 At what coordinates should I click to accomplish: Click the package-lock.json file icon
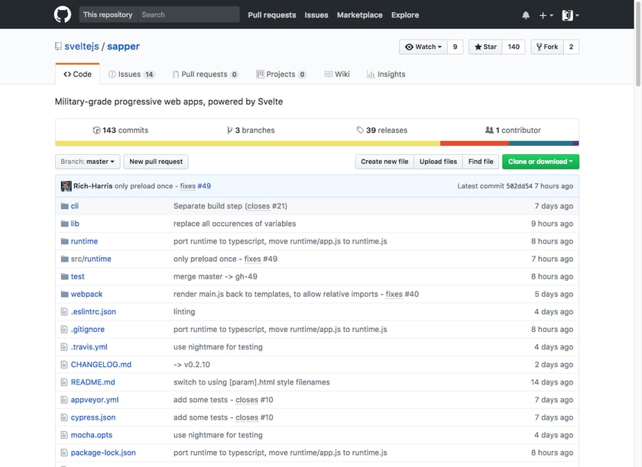click(x=64, y=453)
